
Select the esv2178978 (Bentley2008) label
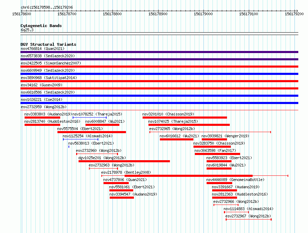coord(126,172)
